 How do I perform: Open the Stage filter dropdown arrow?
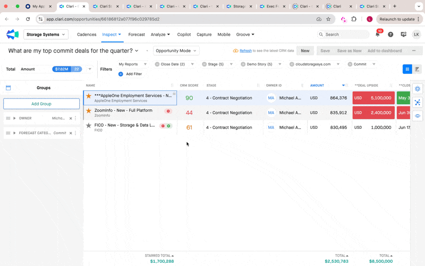(231, 64)
